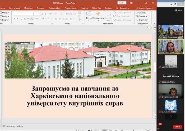Image resolution: width=185 pixels, height=131 pixels.
Task: Open the Aa change case dropdown
Action: (x=37, y=19)
